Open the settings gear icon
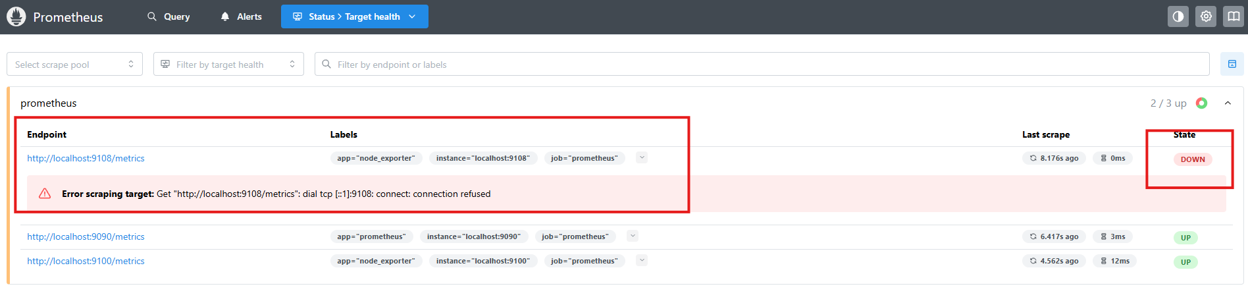 (x=1206, y=16)
